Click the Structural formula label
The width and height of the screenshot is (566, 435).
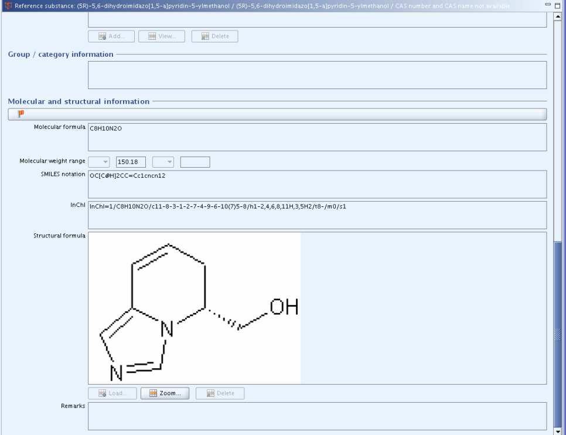pyautogui.click(x=60, y=236)
